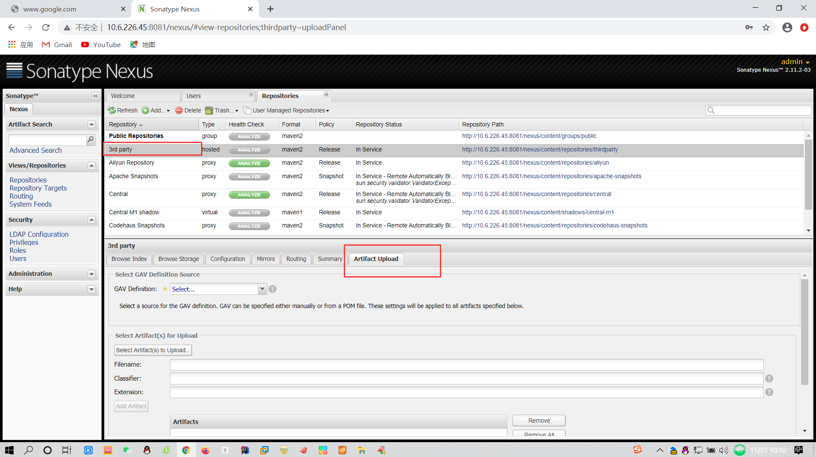Sort by Health Check column header
Screen dimensions: 816x457
pyautogui.click(x=252, y=124)
